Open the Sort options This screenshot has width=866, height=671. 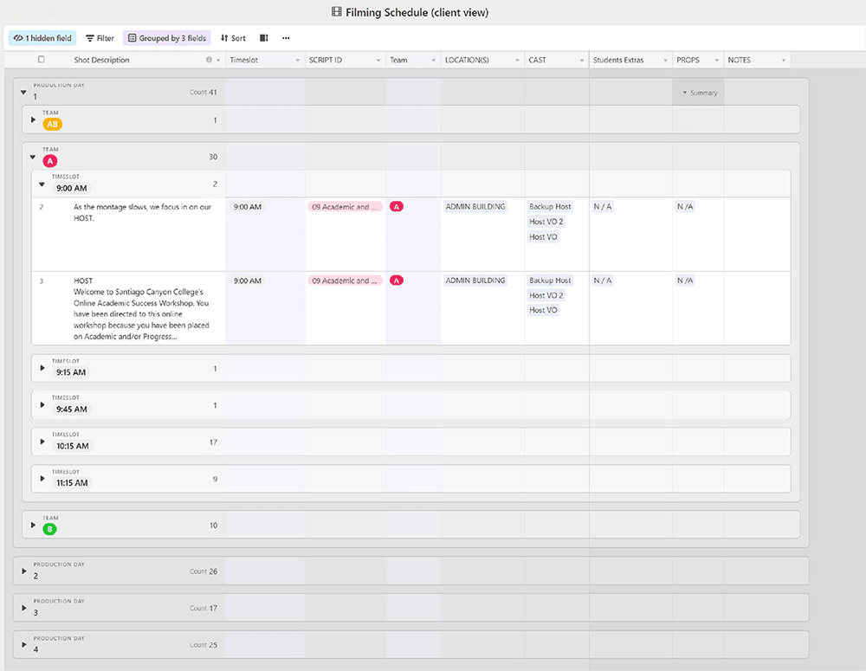click(233, 37)
